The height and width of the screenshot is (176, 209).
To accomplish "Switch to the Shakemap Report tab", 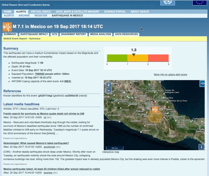I will [74, 34].
